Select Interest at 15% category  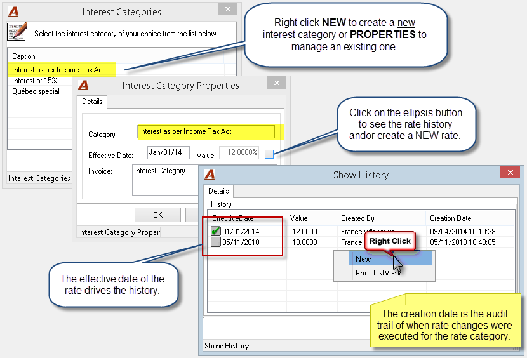coord(34,81)
